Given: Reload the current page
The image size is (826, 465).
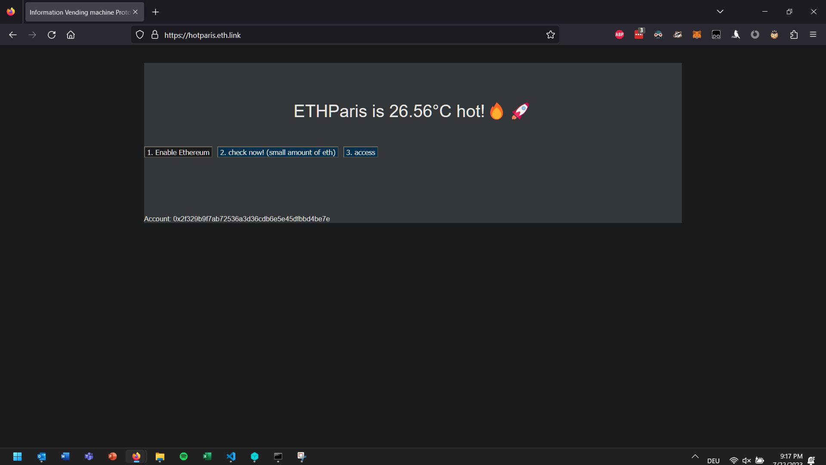Looking at the screenshot, I should (52, 35).
